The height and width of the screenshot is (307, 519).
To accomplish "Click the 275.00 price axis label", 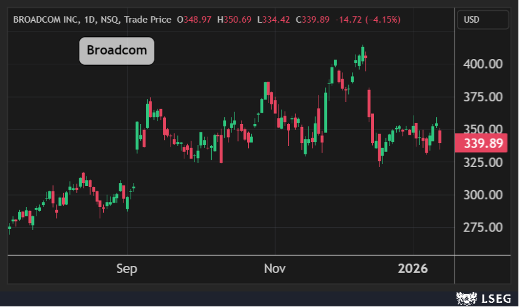I will (x=483, y=227).
